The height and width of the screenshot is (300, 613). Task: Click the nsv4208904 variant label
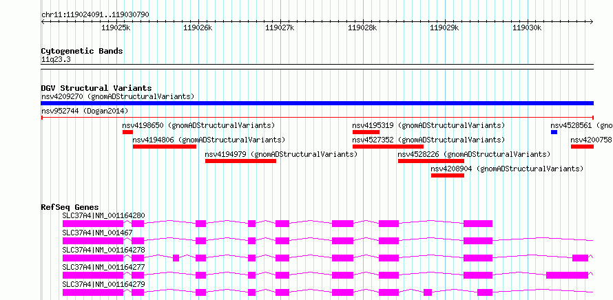pos(507,169)
